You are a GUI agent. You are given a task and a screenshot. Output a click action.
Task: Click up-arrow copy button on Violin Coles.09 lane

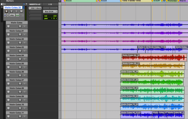25,100
